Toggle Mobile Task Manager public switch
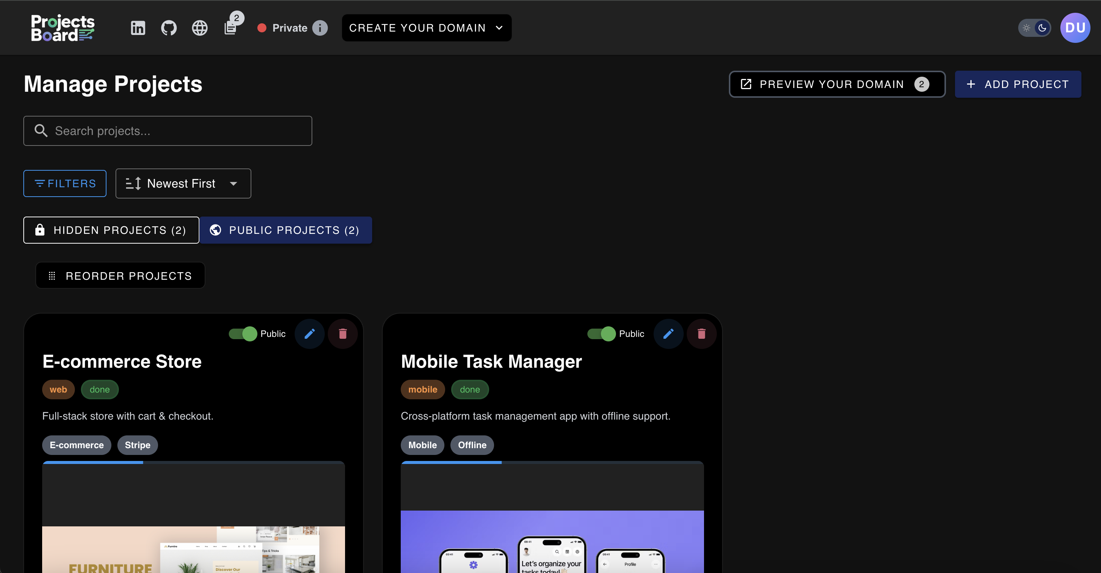This screenshot has width=1101, height=573. click(x=602, y=333)
